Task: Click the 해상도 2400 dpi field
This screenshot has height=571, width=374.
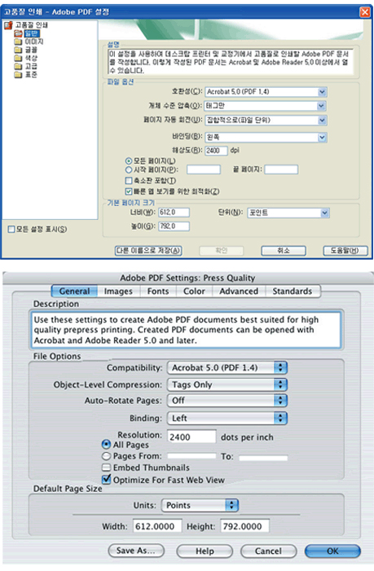Action: [x=216, y=151]
